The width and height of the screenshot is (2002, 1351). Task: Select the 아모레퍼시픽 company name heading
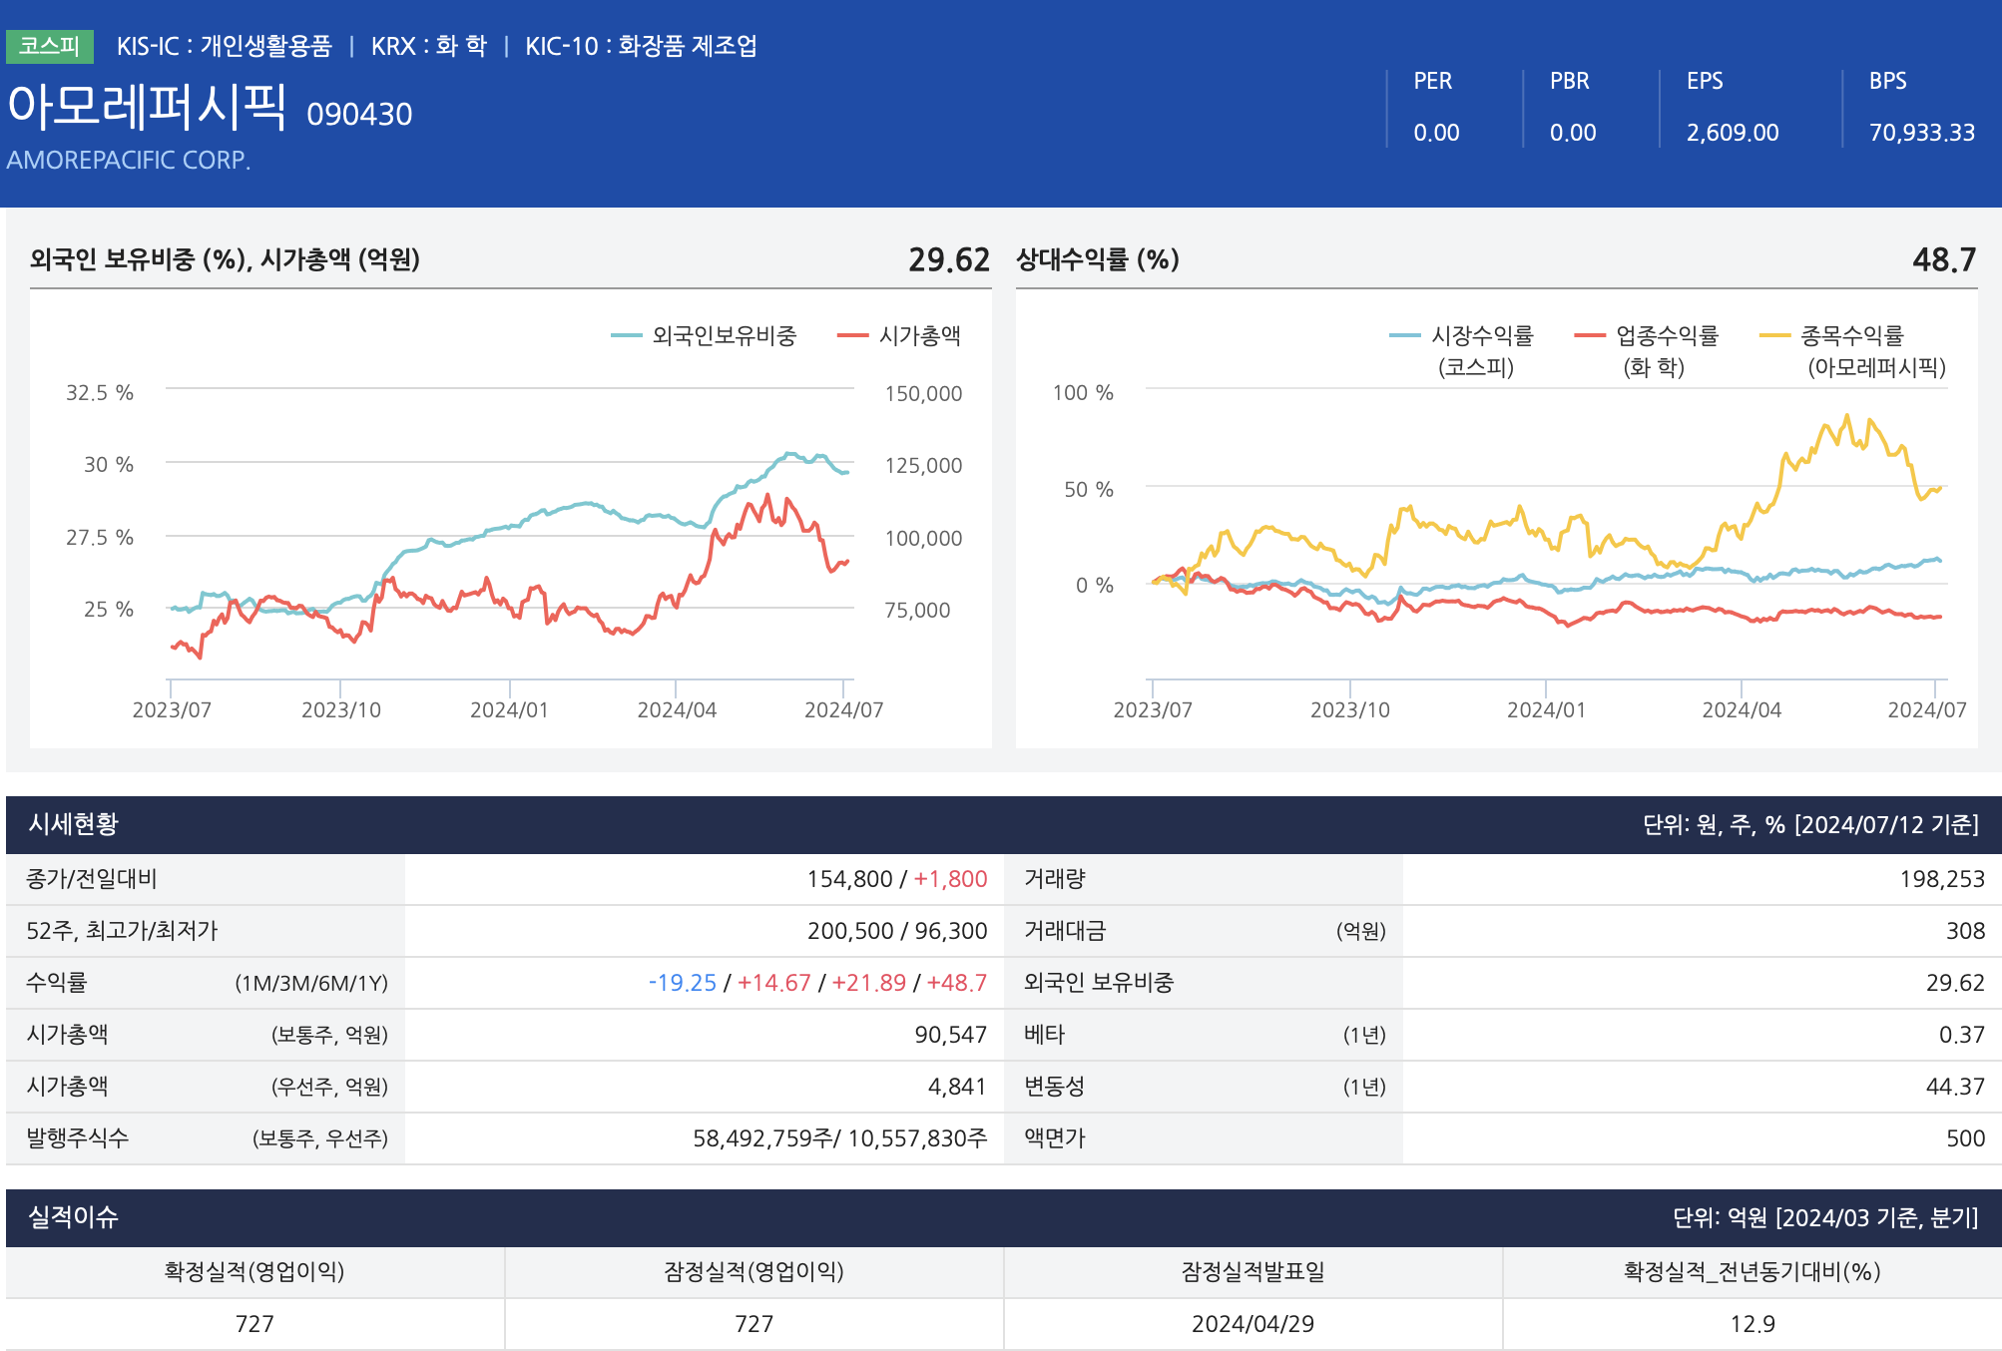click(148, 106)
